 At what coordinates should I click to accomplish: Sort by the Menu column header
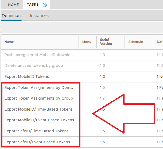pyautogui.click(x=87, y=42)
